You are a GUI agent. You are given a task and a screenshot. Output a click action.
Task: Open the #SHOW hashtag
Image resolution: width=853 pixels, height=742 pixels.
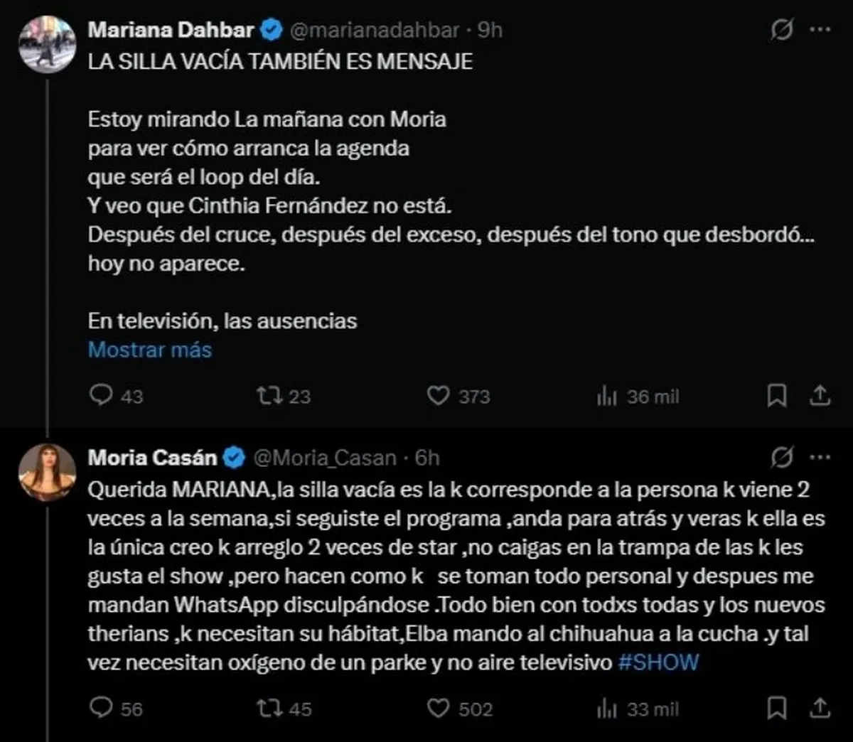pyautogui.click(x=658, y=662)
